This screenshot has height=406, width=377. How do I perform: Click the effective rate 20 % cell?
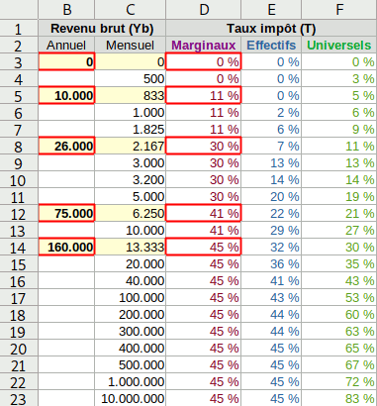[x=271, y=197]
